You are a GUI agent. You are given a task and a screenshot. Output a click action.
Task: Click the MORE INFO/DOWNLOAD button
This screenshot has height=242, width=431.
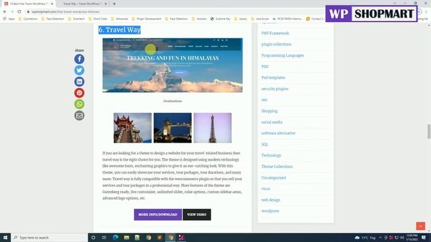[x=158, y=214]
